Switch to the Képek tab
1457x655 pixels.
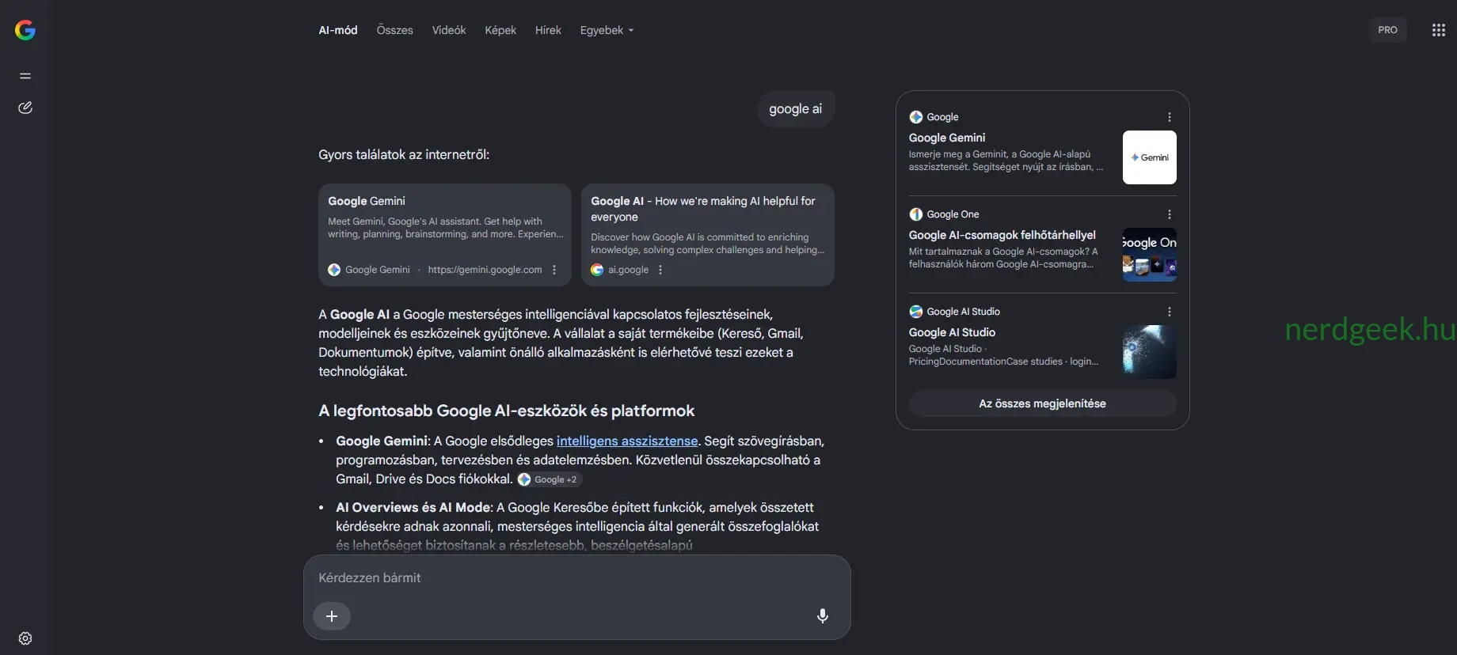pyautogui.click(x=500, y=30)
